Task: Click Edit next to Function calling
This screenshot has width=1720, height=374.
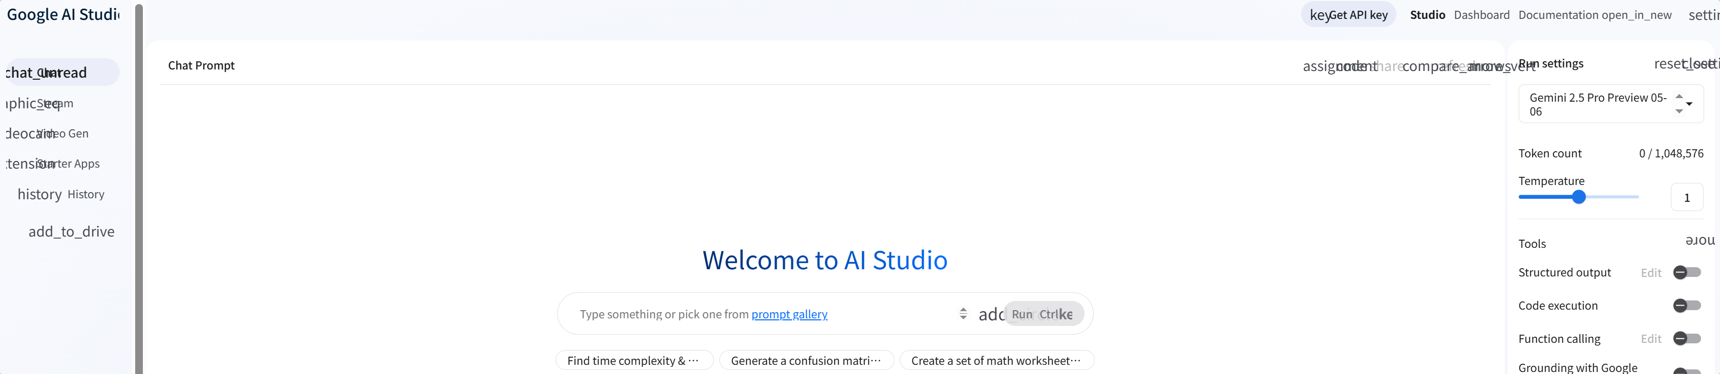Action: [1650, 339]
